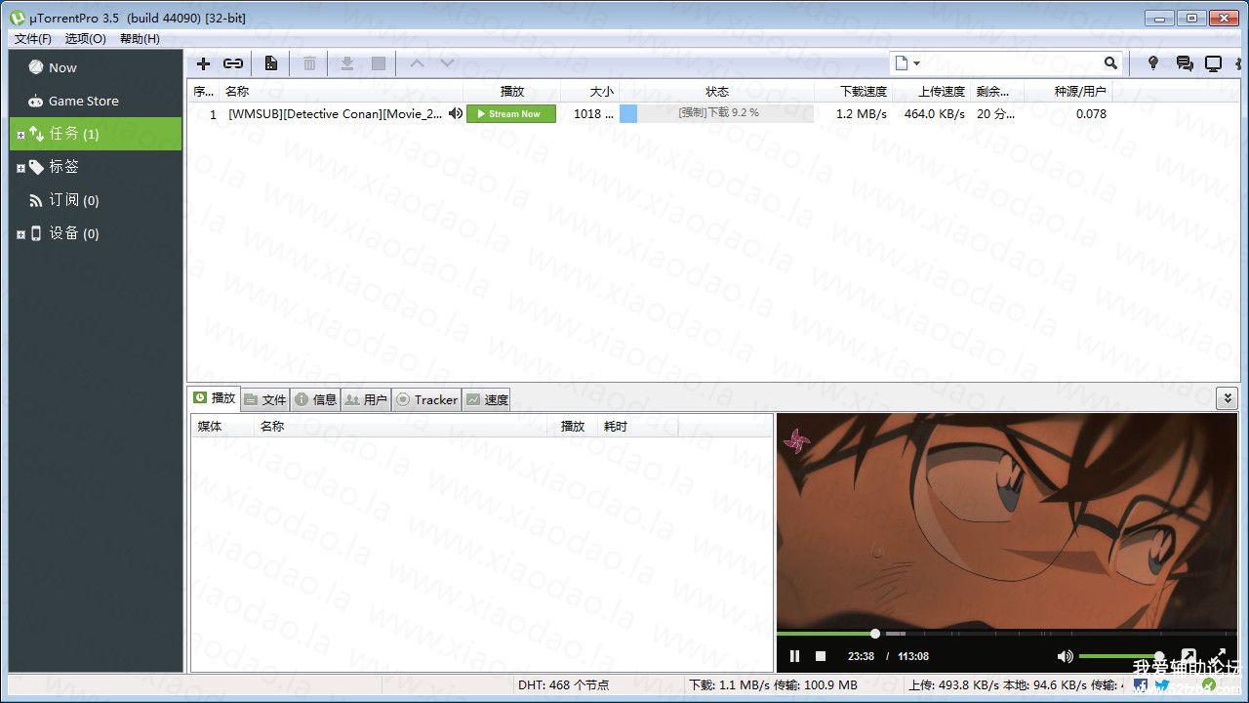Click the monitor remote icon in toolbar
This screenshot has height=703, width=1249.
1213,63
